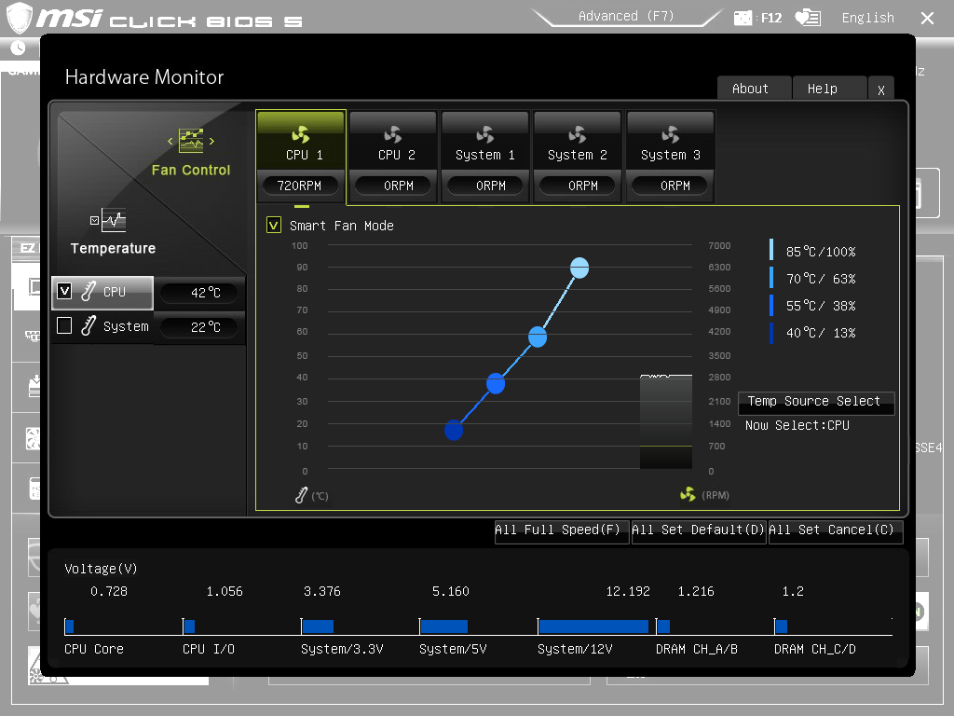Select the 70°C/63% fan curve point
This screenshot has height=716, width=954.
538,337
